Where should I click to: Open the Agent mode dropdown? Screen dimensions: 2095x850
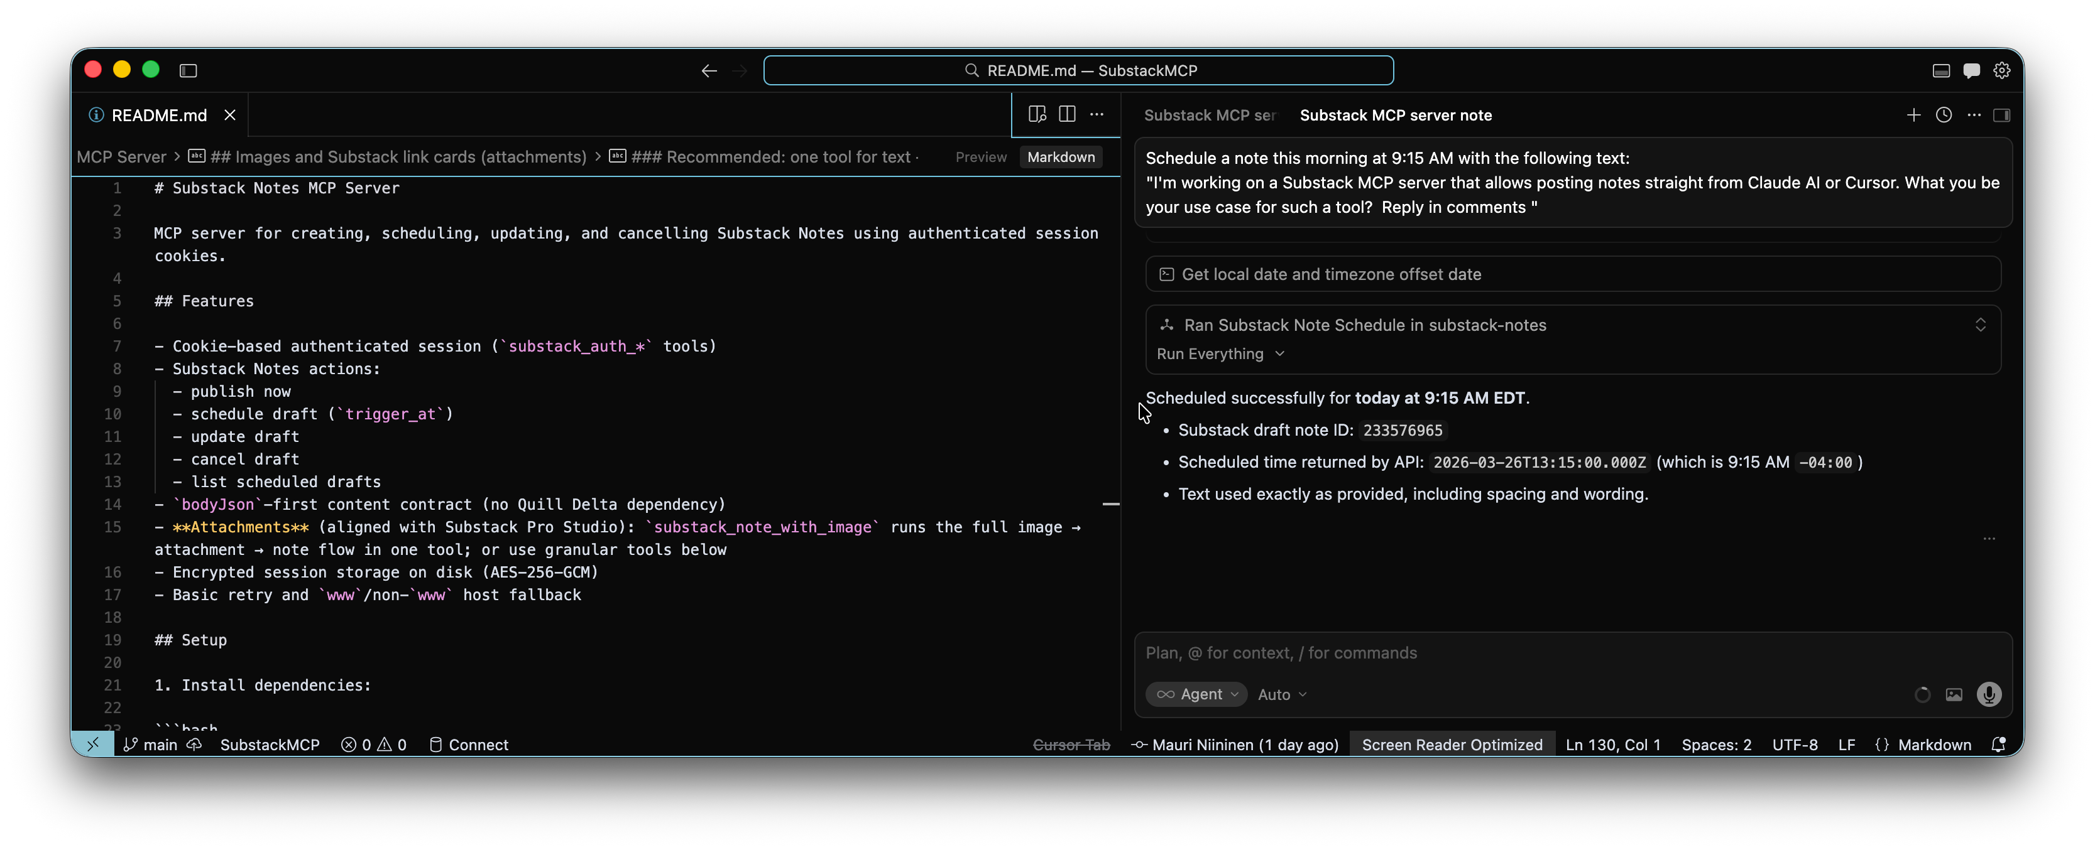click(1196, 694)
